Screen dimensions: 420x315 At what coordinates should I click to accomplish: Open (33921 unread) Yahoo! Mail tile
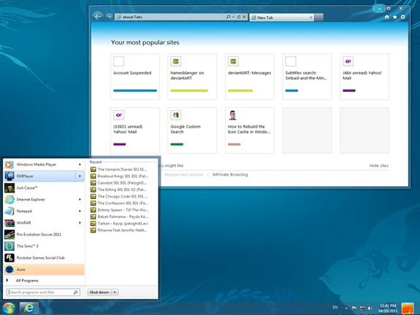pyautogui.click(x=135, y=131)
